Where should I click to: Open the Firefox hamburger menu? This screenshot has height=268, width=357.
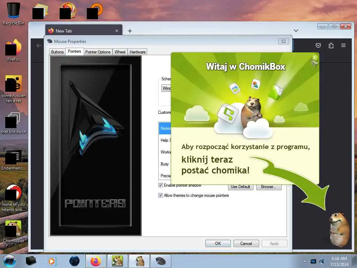point(343,45)
